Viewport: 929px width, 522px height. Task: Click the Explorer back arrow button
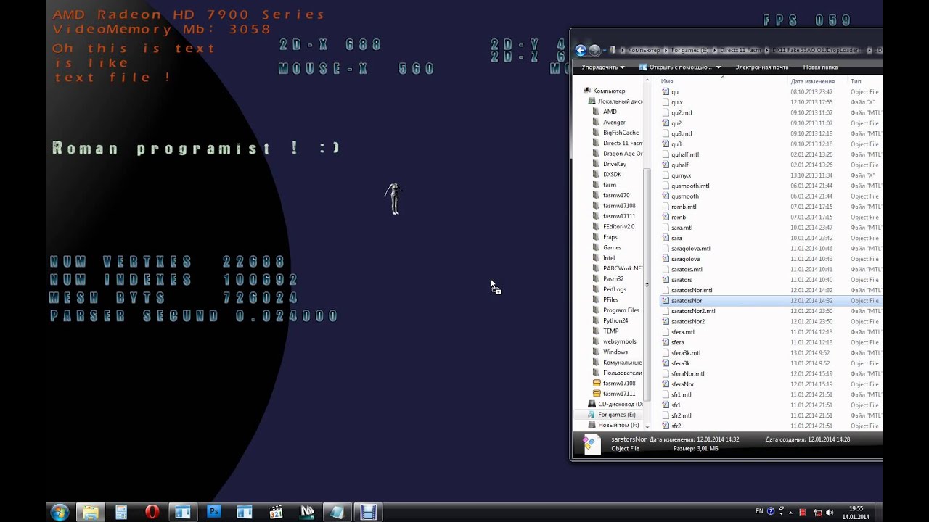coord(581,50)
